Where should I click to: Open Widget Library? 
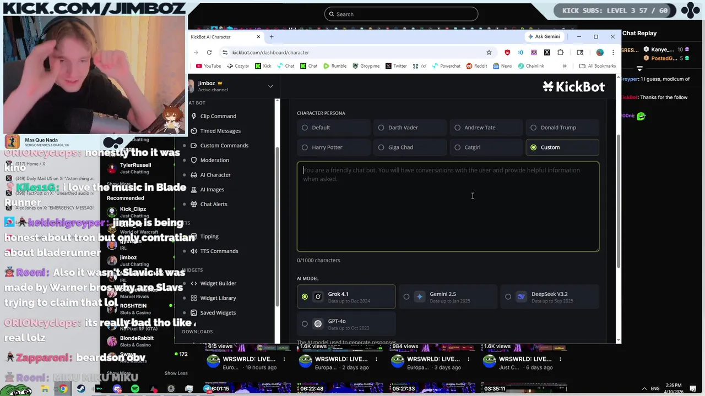click(x=218, y=298)
